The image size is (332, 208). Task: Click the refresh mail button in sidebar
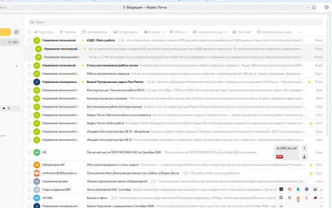coord(16,32)
